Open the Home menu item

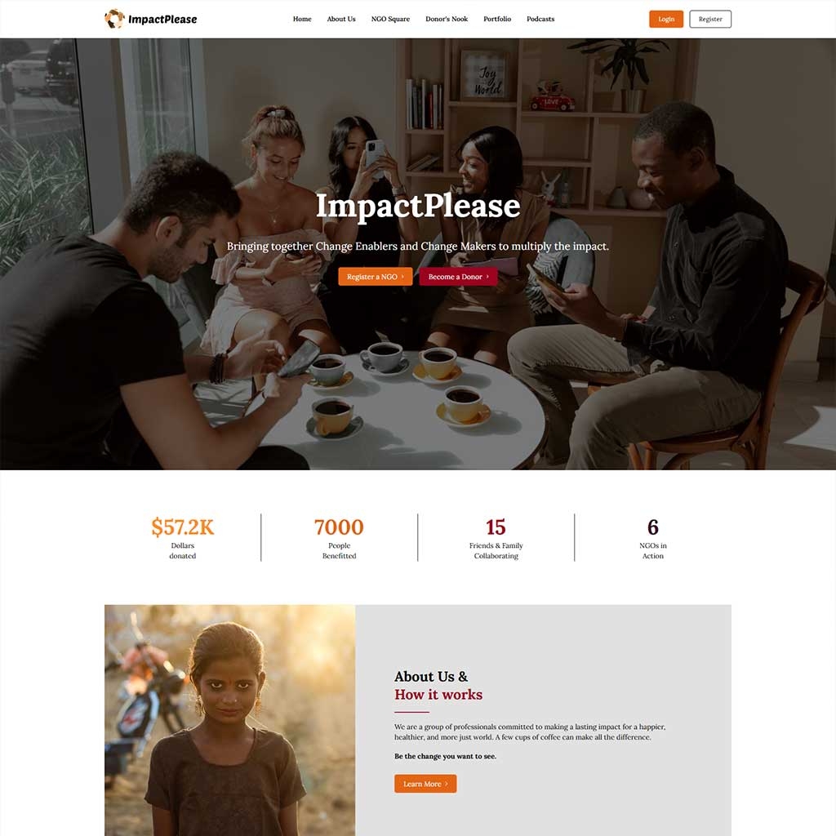[x=302, y=19]
